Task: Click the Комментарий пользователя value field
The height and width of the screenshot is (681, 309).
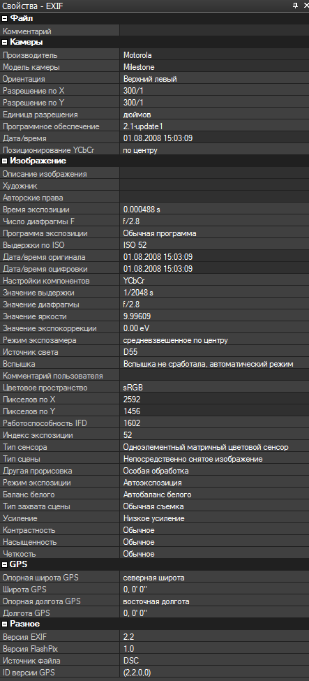Action: click(214, 376)
